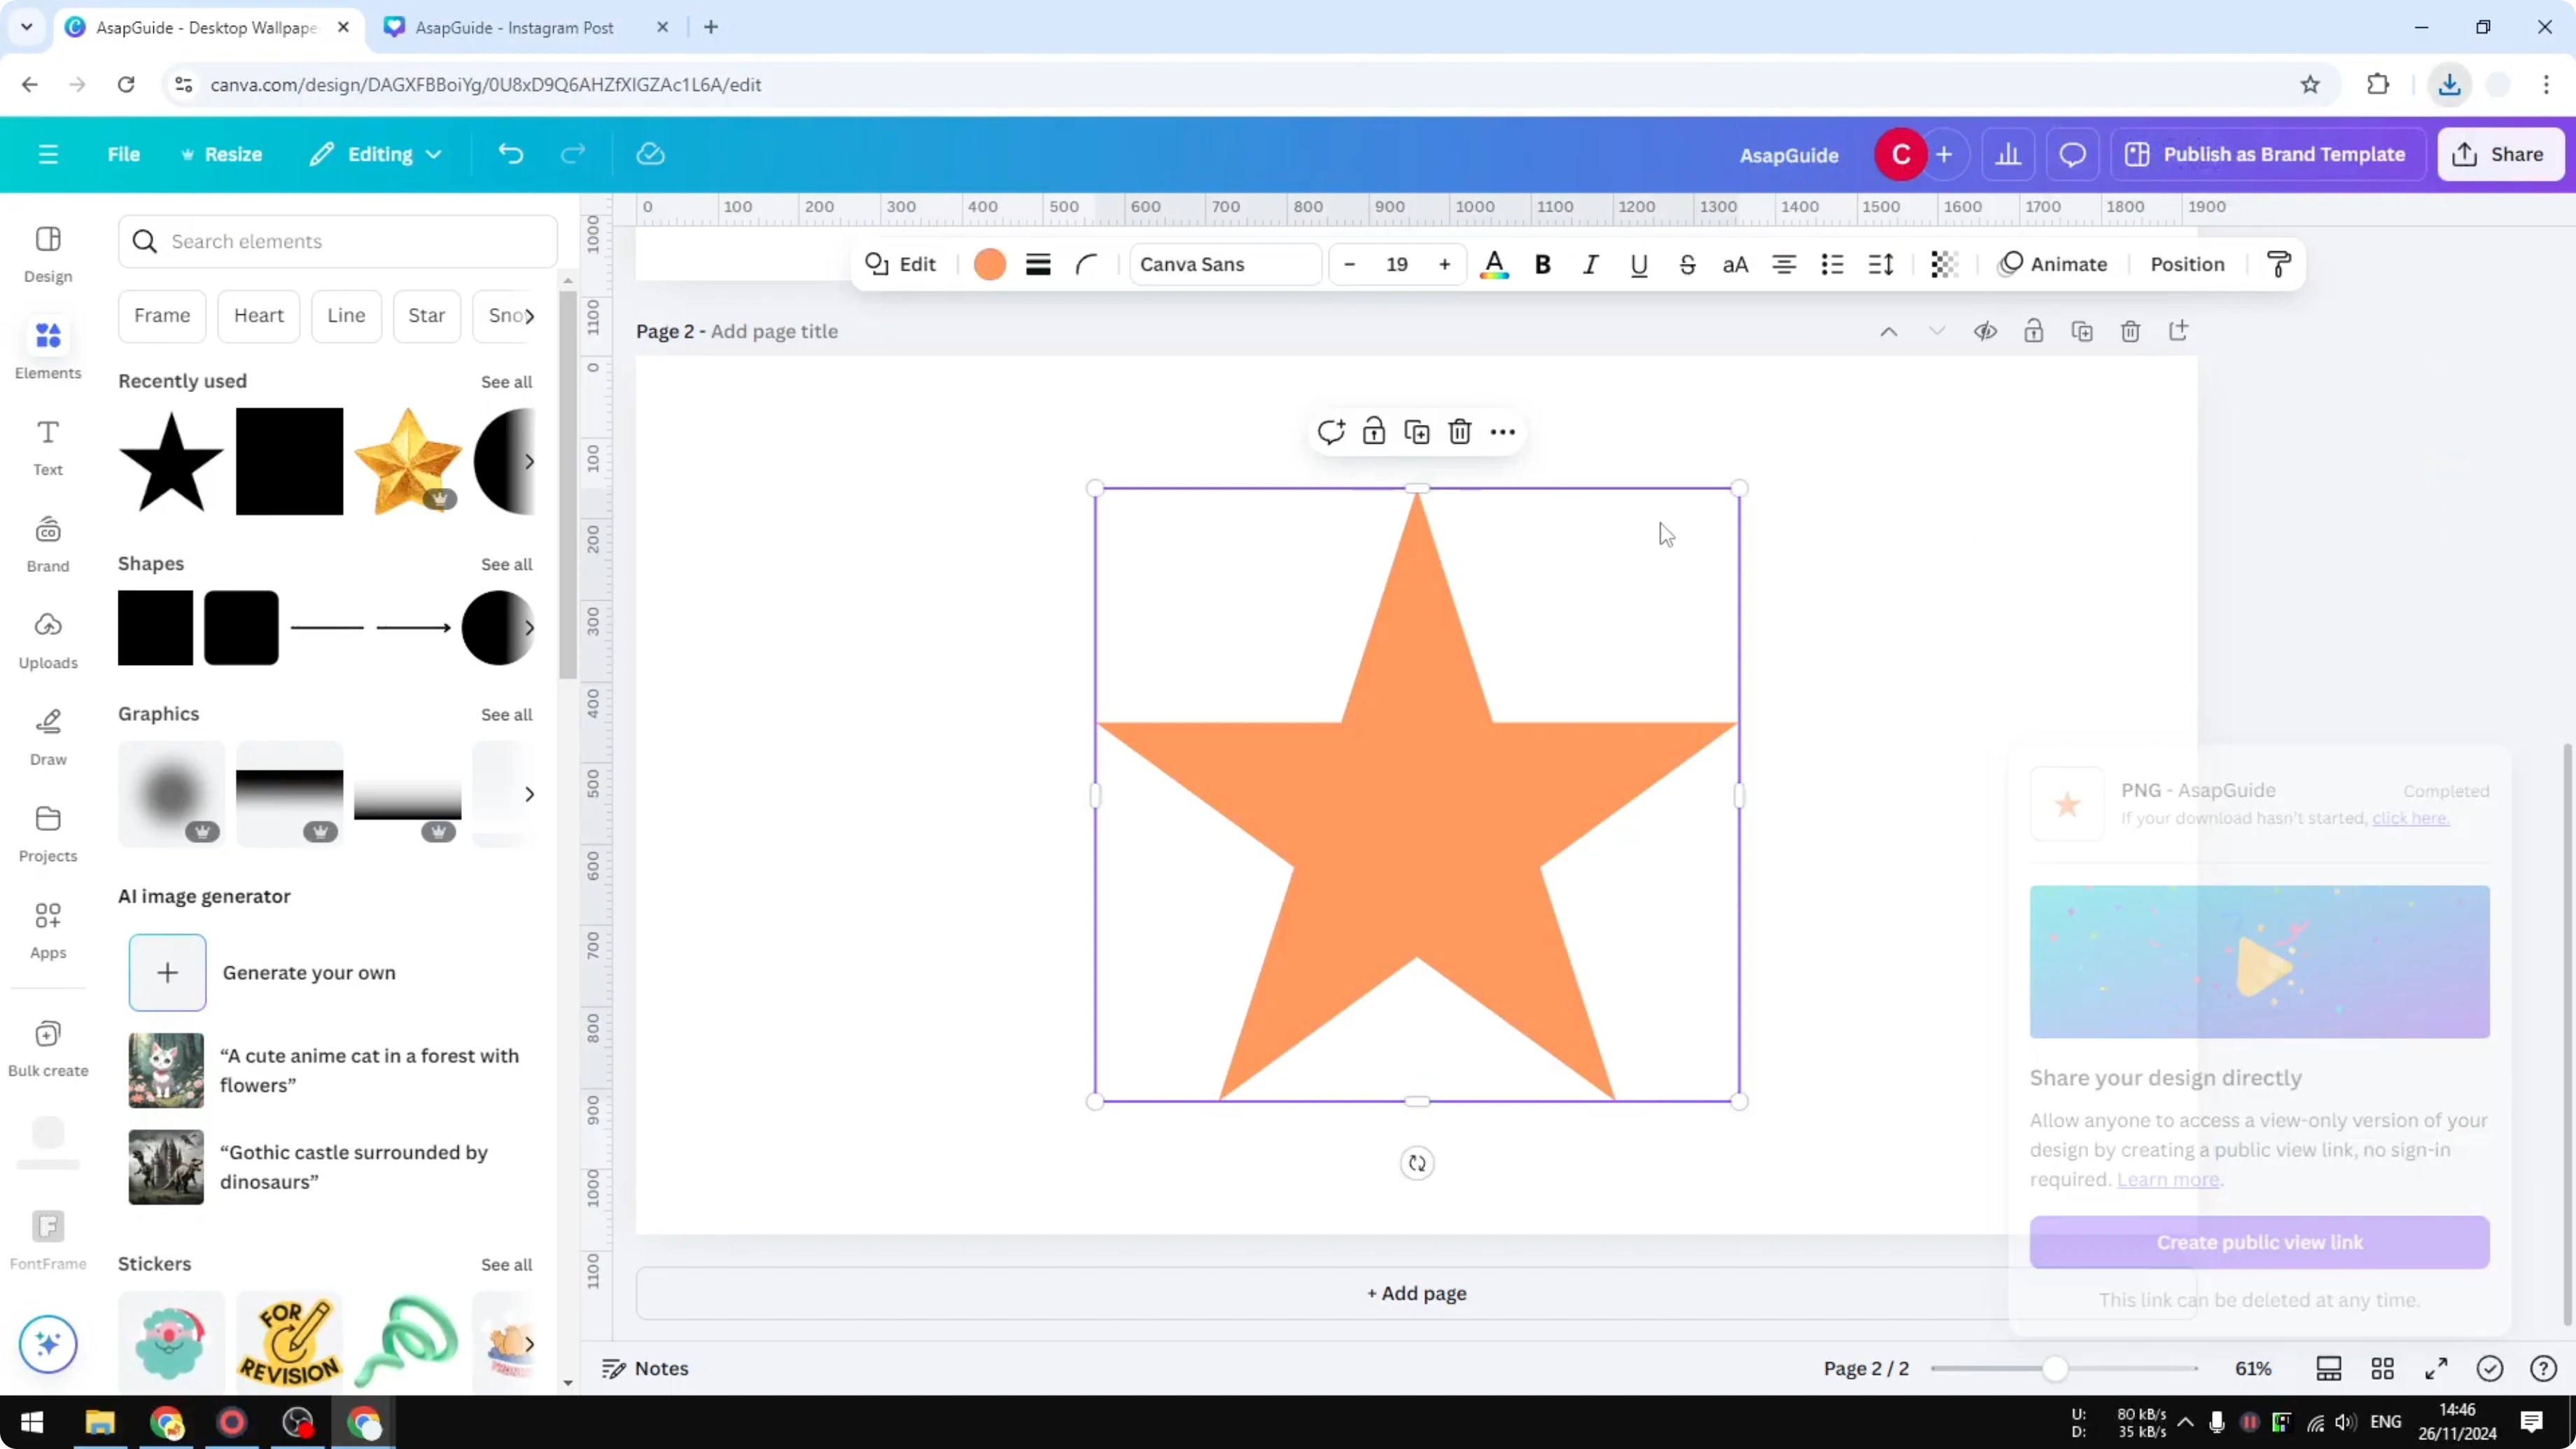Lock the selected star element
The height and width of the screenshot is (1449, 2576).
1374,431
